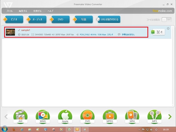Click the URLを貼り付ける button
Viewport: 176px width, 132px height.
tap(108, 20)
